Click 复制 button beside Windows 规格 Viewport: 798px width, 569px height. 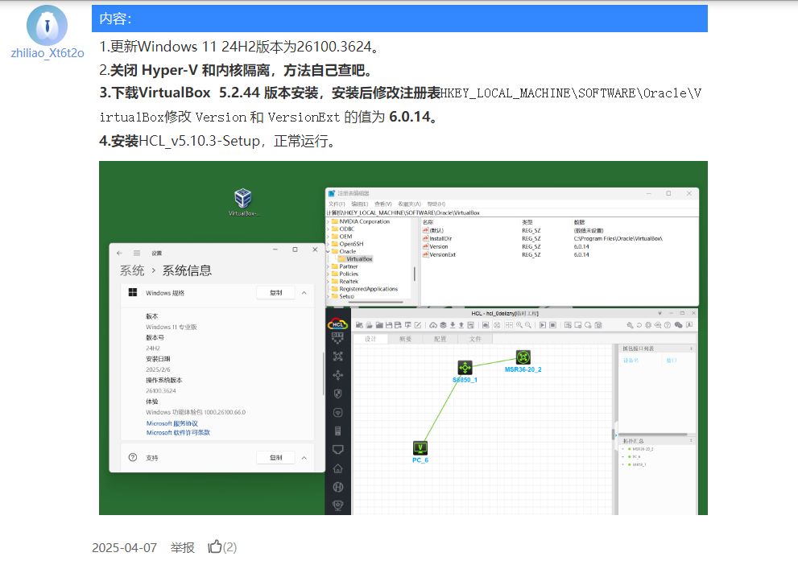[x=276, y=292]
